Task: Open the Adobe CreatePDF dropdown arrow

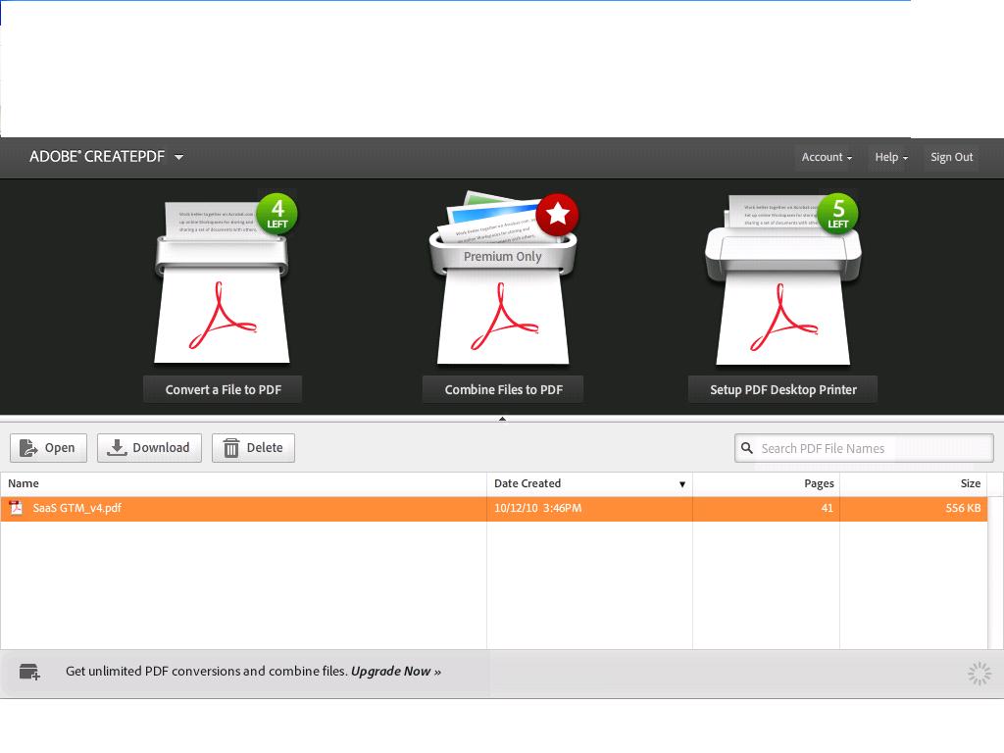Action: click(178, 157)
